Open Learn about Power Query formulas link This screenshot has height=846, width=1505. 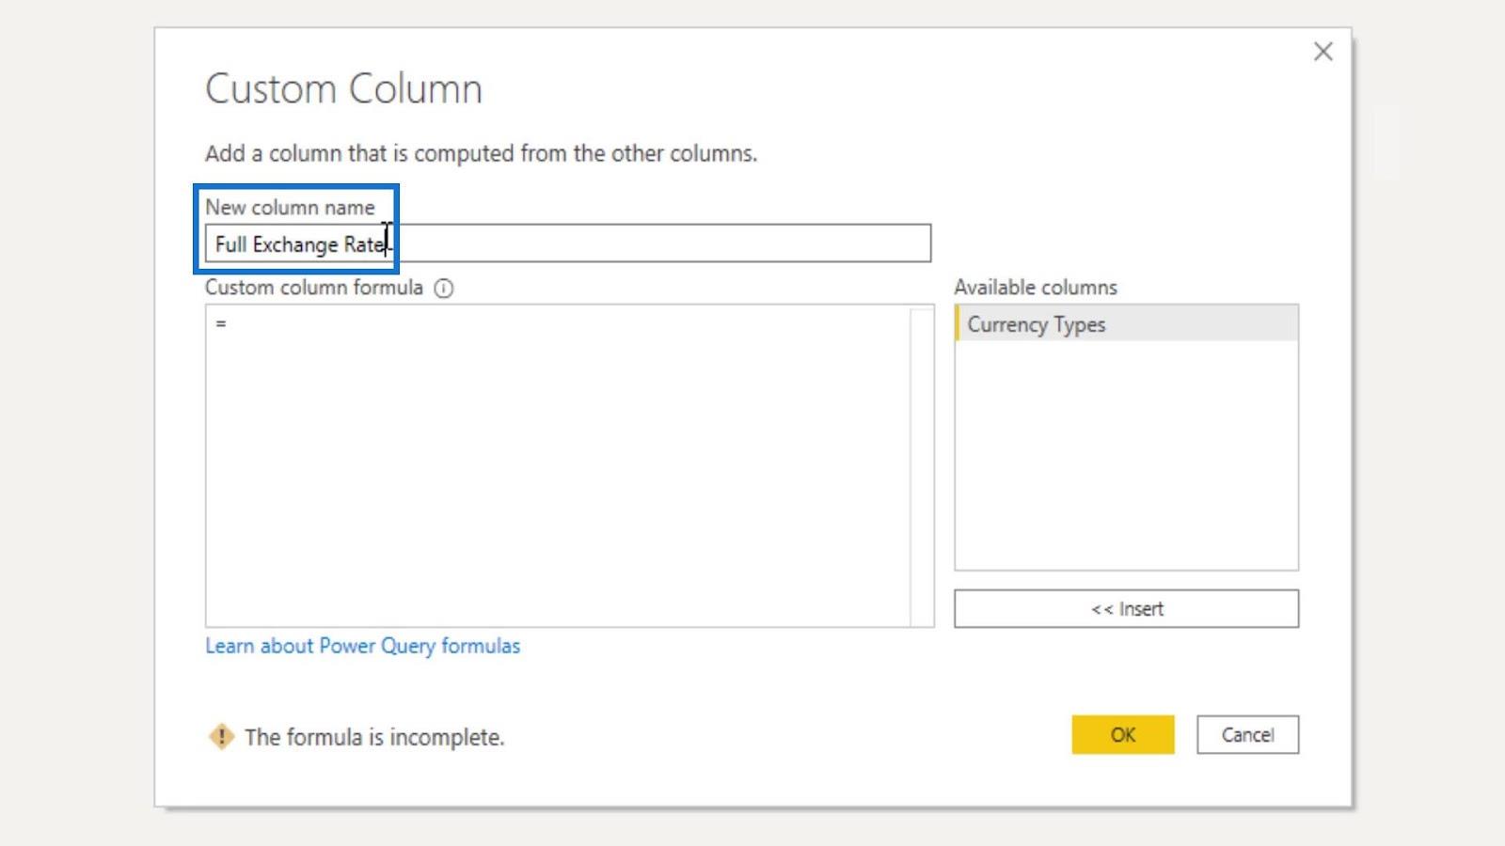click(363, 646)
